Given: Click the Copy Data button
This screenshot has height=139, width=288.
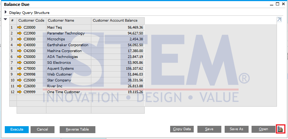Looking at the screenshot, I should point(182,129).
